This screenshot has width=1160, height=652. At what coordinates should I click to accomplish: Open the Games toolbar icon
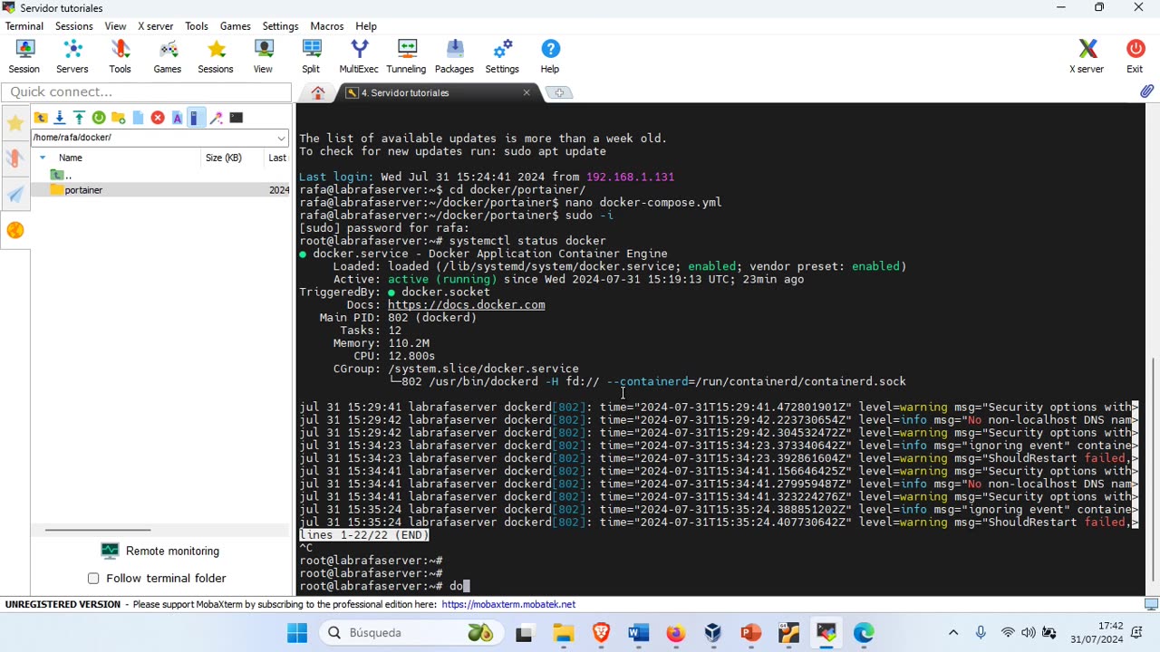click(x=168, y=56)
